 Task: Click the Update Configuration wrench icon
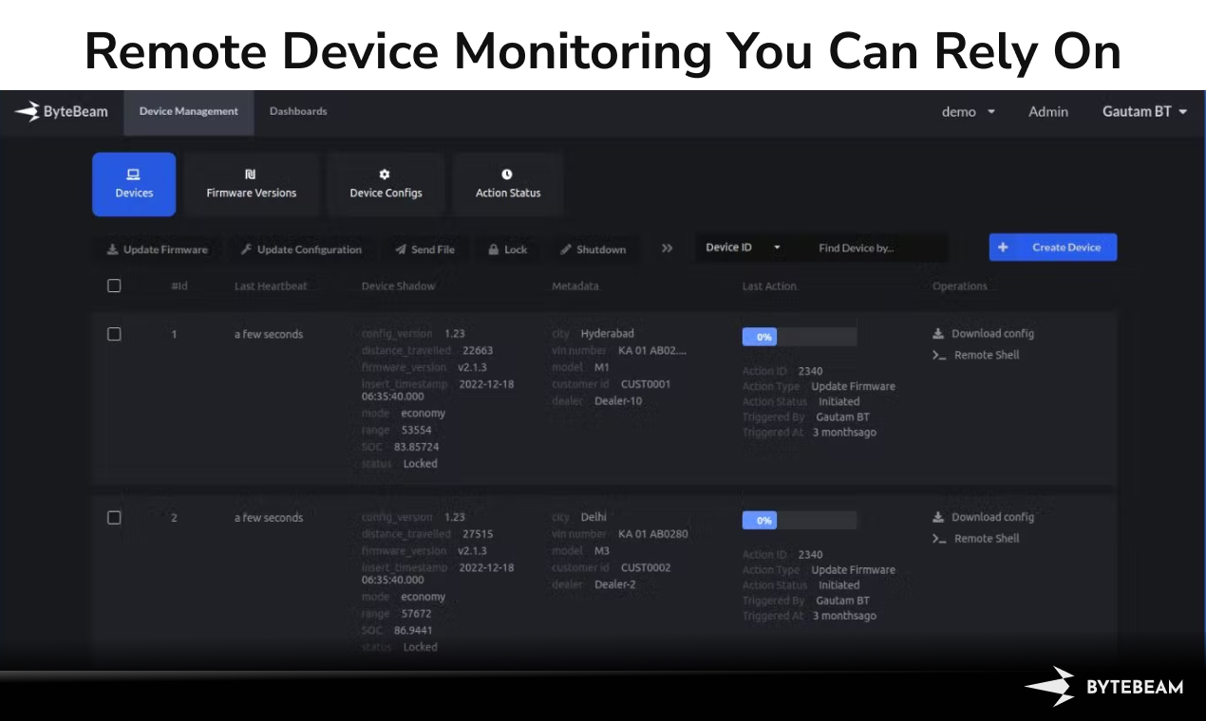[246, 250]
